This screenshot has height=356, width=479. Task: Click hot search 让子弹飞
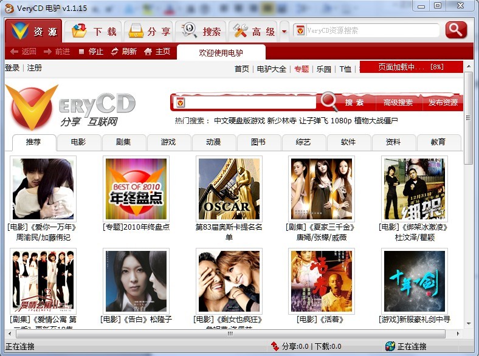click(314, 121)
